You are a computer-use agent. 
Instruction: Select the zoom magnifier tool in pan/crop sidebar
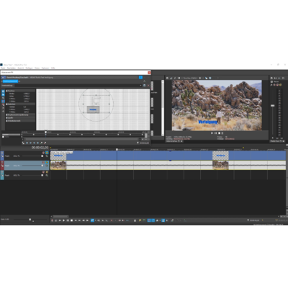[3, 98]
